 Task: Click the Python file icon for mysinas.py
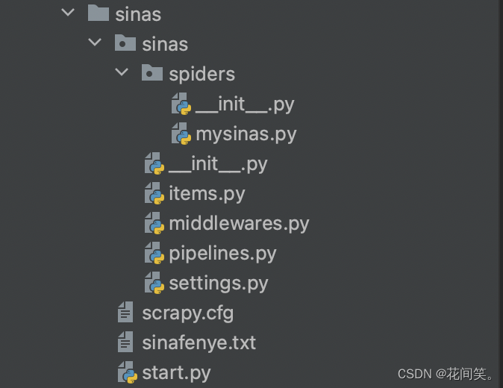[181, 134]
